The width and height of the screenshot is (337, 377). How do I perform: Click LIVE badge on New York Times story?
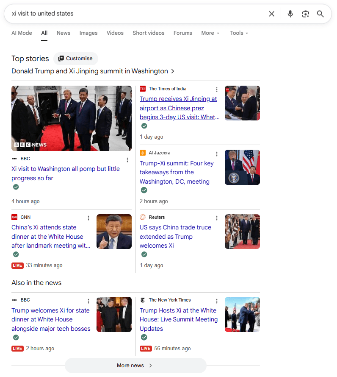tap(146, 349)
